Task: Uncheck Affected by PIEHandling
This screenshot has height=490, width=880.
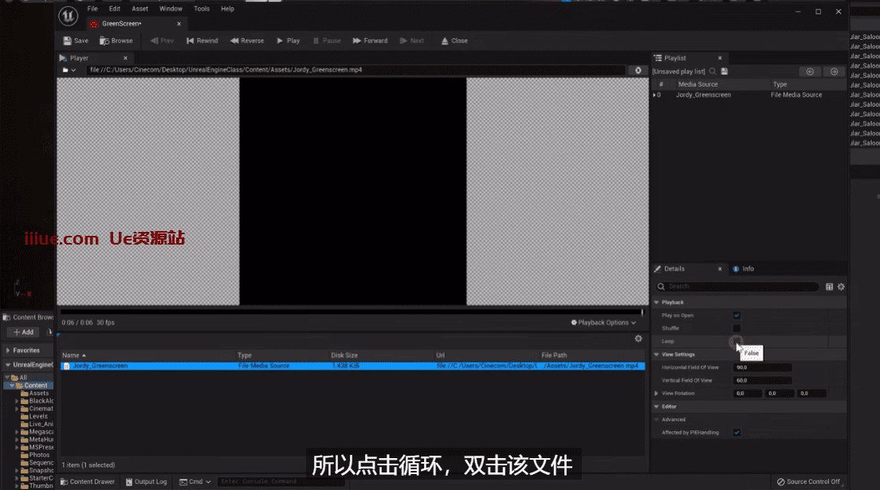Action: click(x=737, y=433)
